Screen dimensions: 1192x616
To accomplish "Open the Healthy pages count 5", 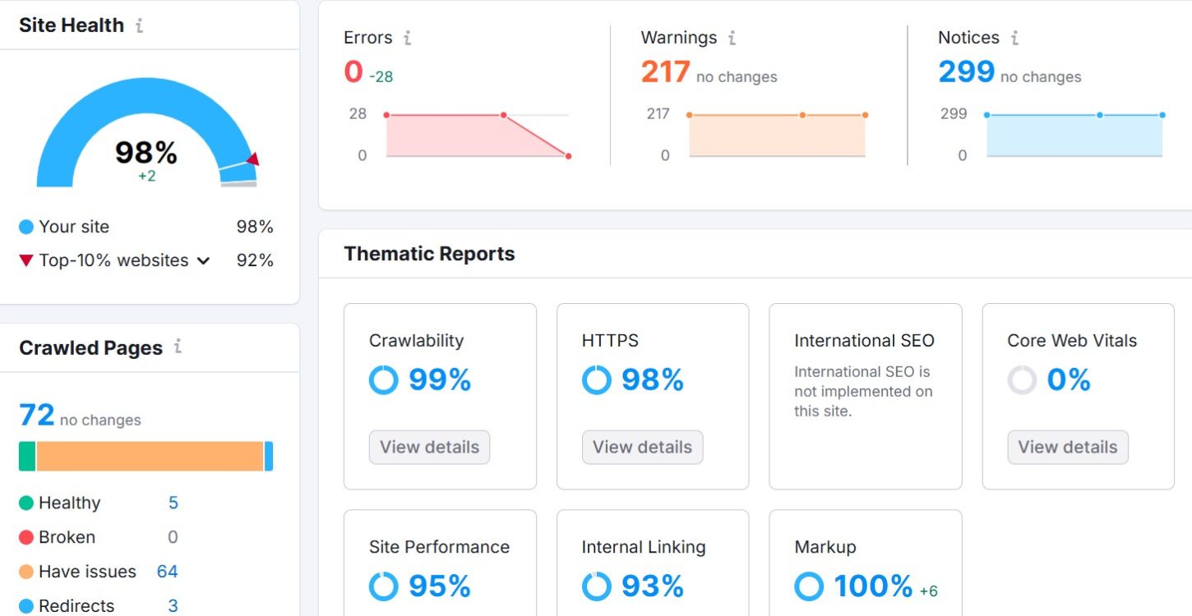I will (x=173, y=503).
